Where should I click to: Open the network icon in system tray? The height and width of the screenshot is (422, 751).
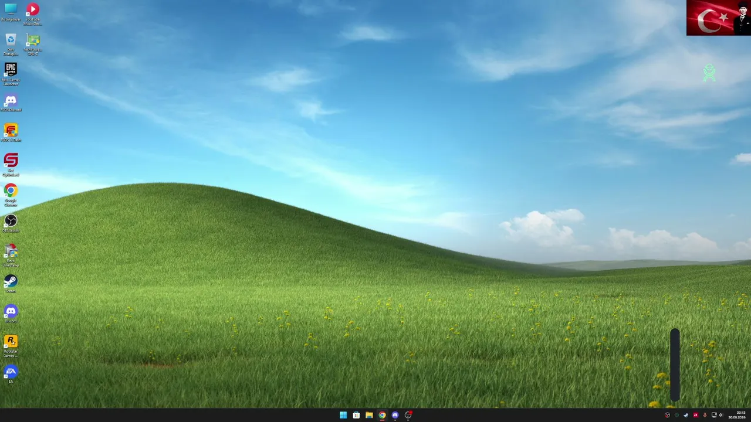coord(714,415)
